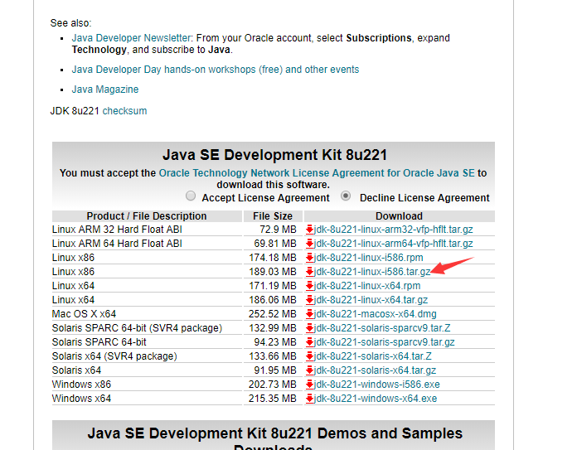Image resolution: width=577 pixels, height=450 pixels.
Task: Click download icon beside jdk-8u221-linux-i586.tar.gz
Action: pyautogui.click(x=309, y=272)
